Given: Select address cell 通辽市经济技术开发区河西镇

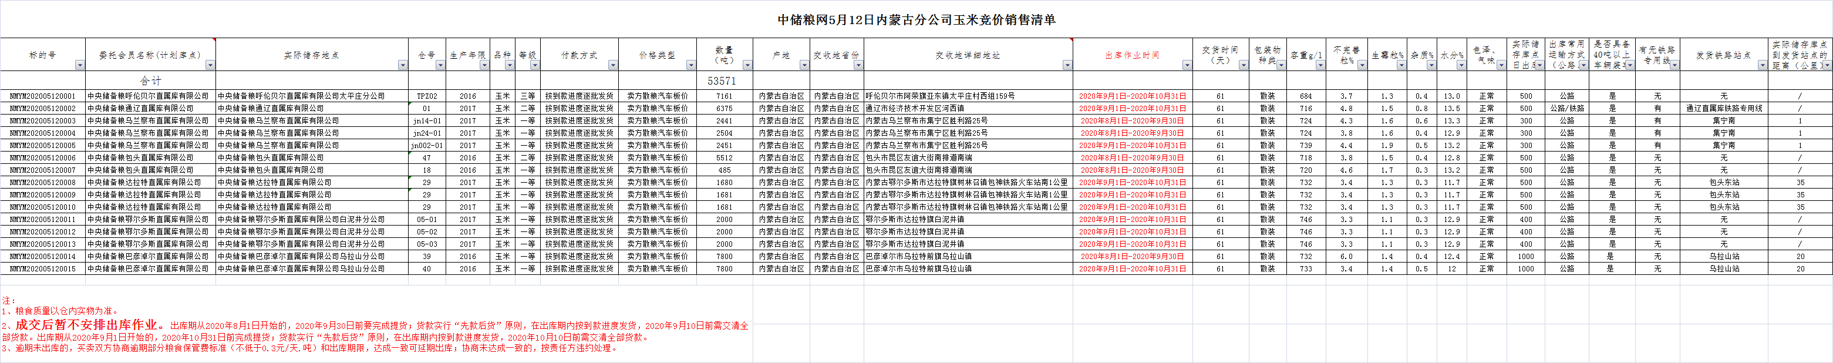Looking at the screenshot, I should [x=968, y=108].
